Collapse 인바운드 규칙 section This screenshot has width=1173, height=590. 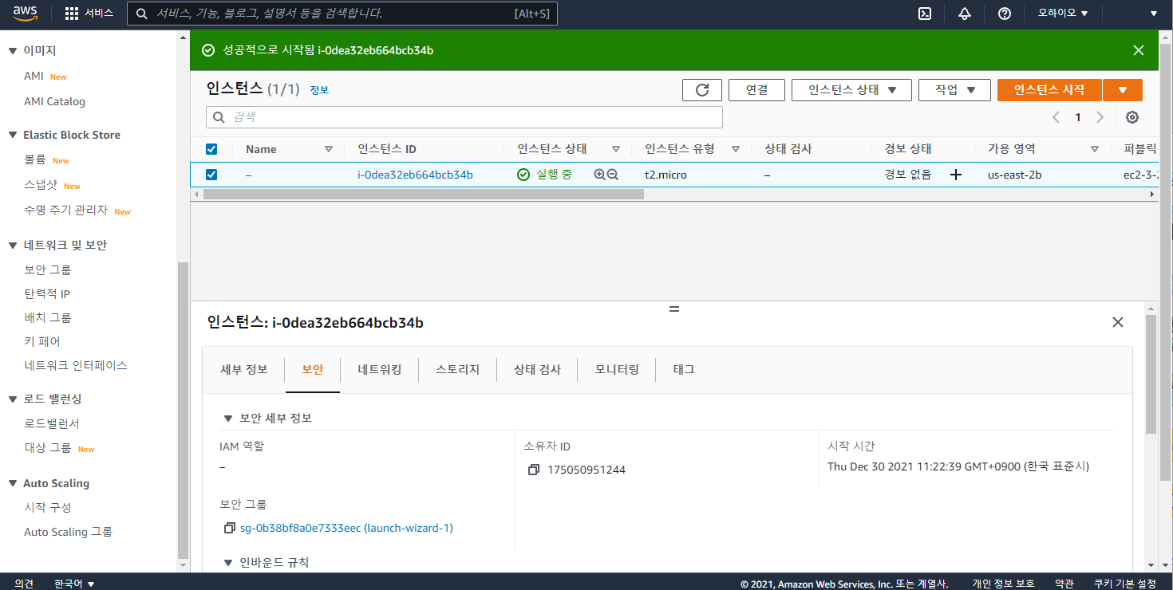(x=228, y=563)
